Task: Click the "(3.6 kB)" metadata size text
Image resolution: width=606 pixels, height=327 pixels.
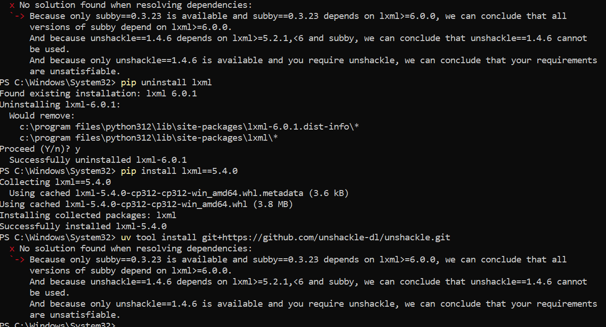Action: 329,193
